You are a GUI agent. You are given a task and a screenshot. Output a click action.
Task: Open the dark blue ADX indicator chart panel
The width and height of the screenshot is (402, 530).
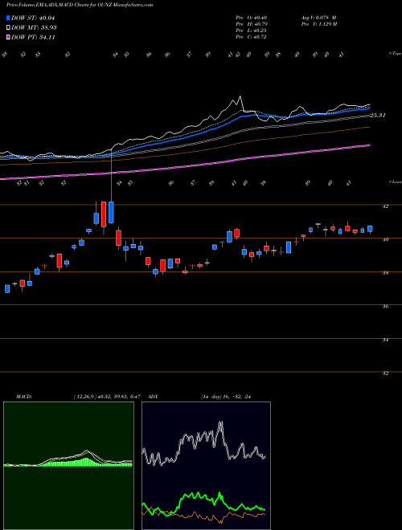pyautogui.click(x=206, y=466)
